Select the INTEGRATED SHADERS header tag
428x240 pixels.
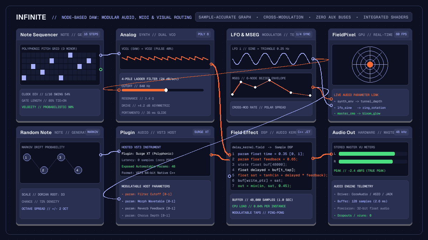coord(386,17)
